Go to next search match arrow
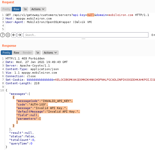The height and width of the screenshot is (150, 155). pos(19,35)
